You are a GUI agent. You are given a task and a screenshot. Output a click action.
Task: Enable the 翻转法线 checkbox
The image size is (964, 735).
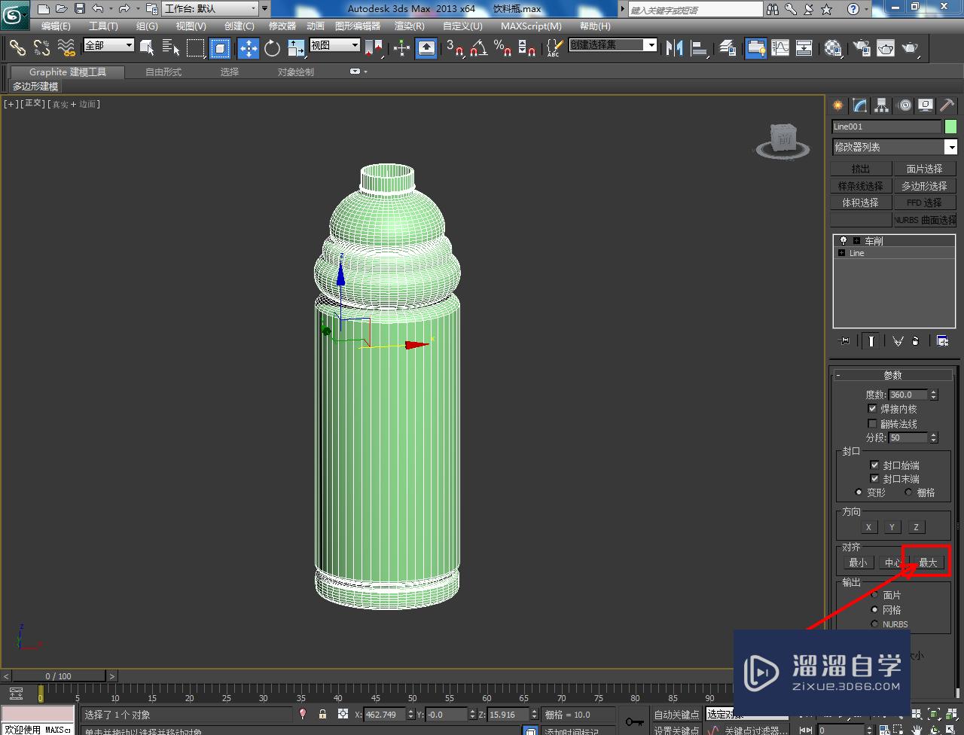872,424
